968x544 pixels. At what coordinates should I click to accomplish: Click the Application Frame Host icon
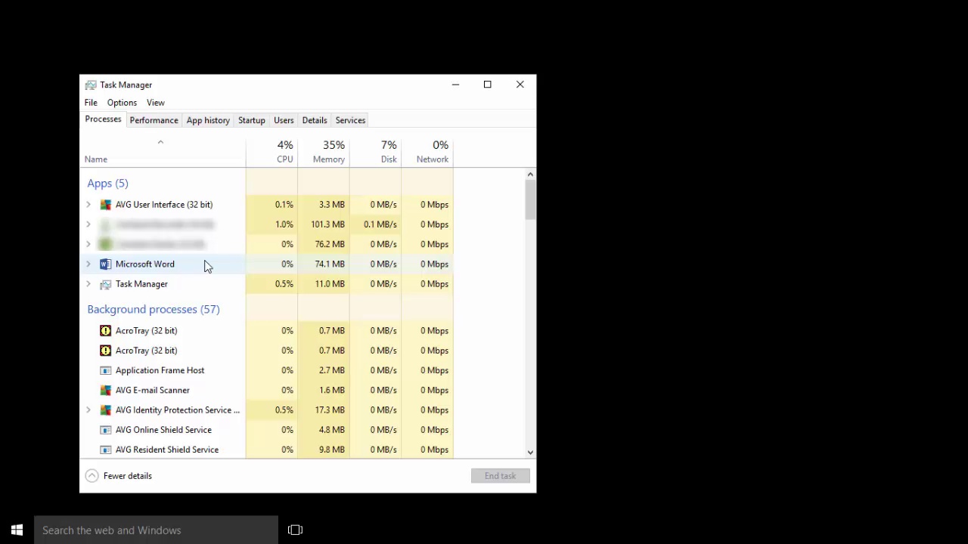(106, 370)
